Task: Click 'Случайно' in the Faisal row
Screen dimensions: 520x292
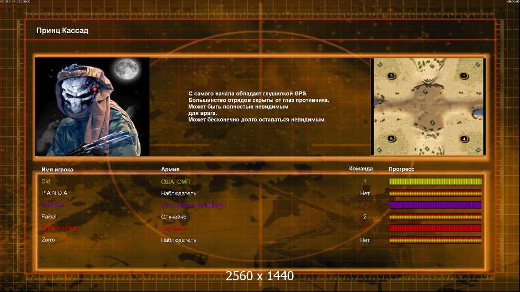Action: coord(174,217)
